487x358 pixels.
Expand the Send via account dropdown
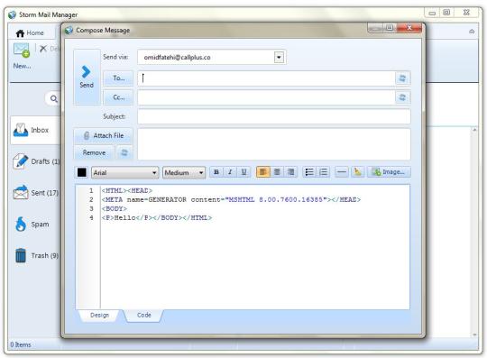(x=279, y=58)
